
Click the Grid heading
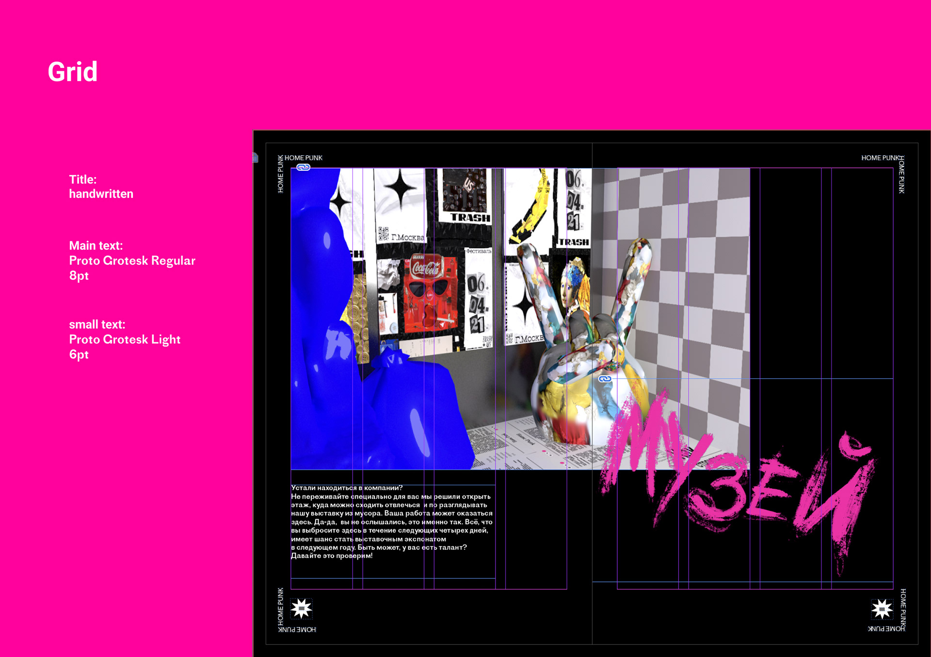(x=73, y=72)
